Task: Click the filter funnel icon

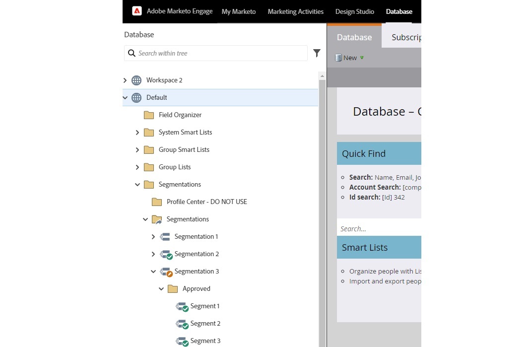Action: click(x=317, y=53)
